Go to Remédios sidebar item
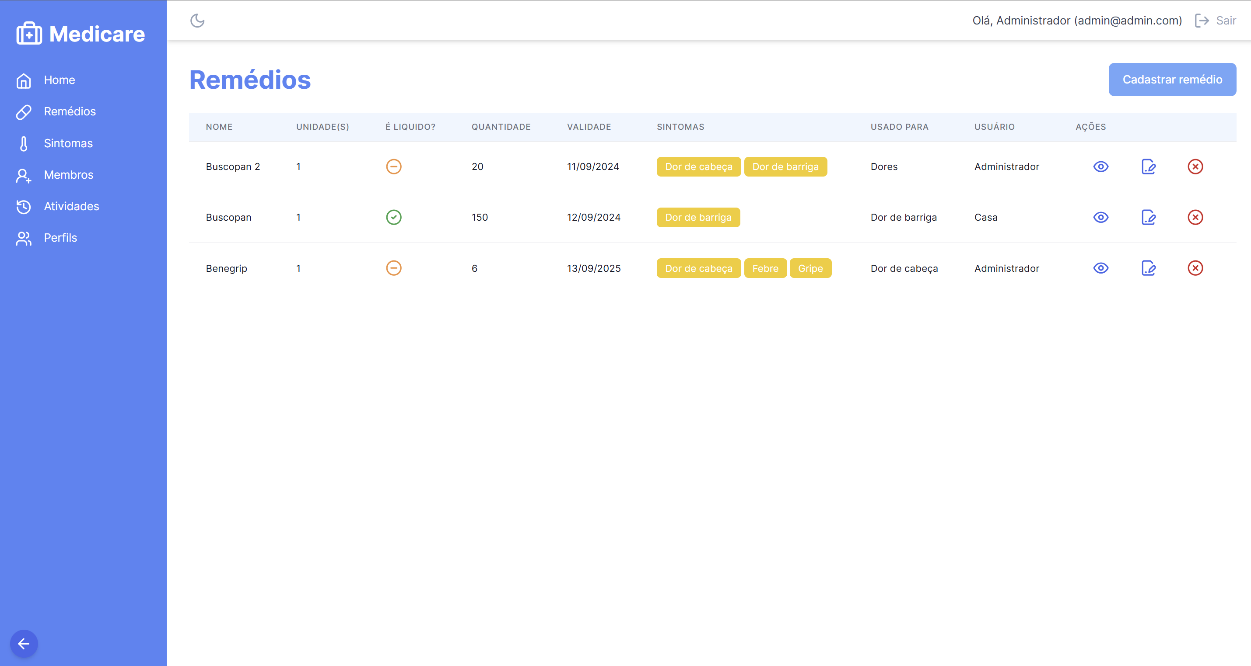This screenshot has height=666, width=1251. [70, 111]
